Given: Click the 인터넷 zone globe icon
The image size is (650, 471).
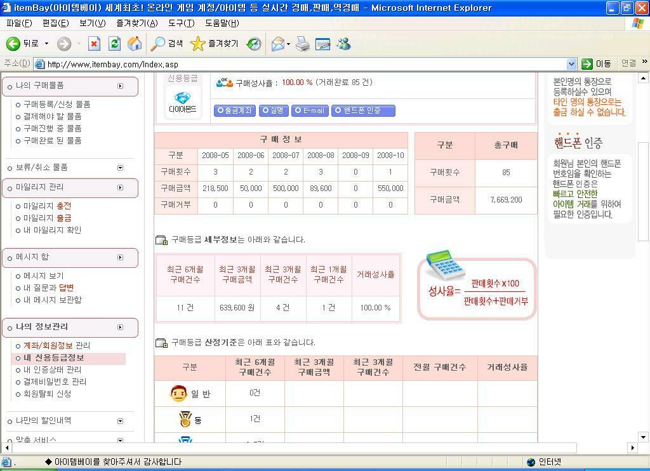Looking at the screenshot, I should [x=531, y=462].
